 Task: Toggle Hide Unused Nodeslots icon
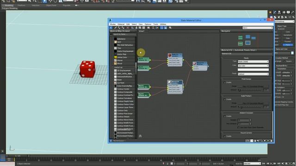[x=136, y=28]
